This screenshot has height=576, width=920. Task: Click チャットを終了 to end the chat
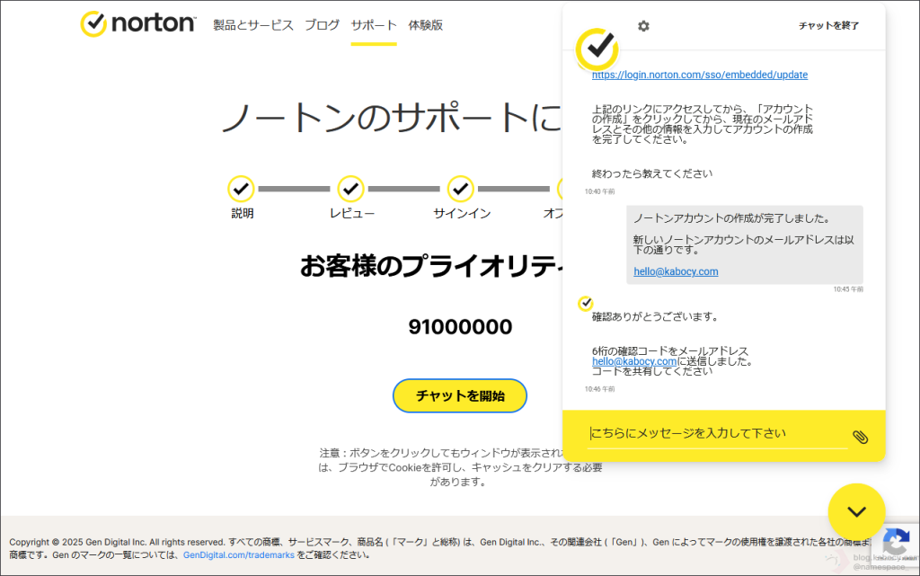[x=828, y=26]
